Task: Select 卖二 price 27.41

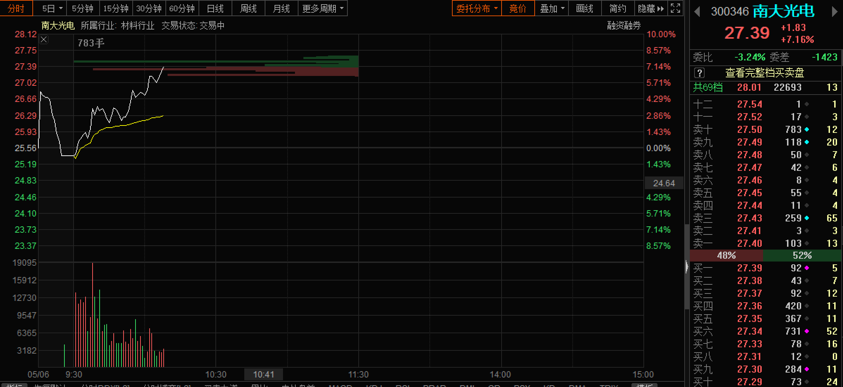Action: (x=750, y=231)
